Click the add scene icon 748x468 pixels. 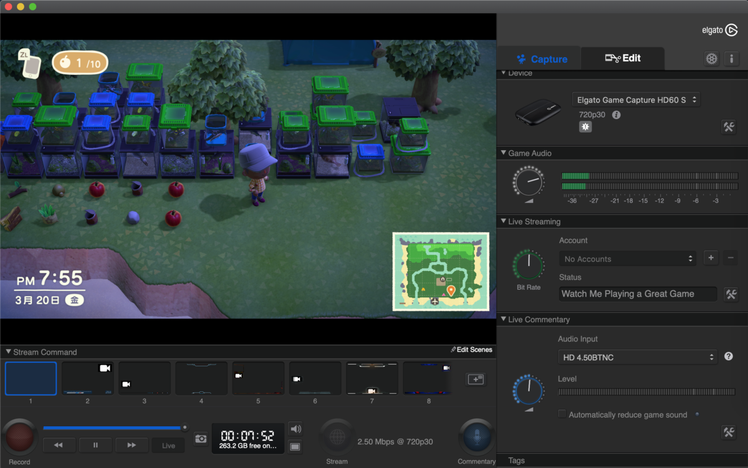[x=476, y=379]
